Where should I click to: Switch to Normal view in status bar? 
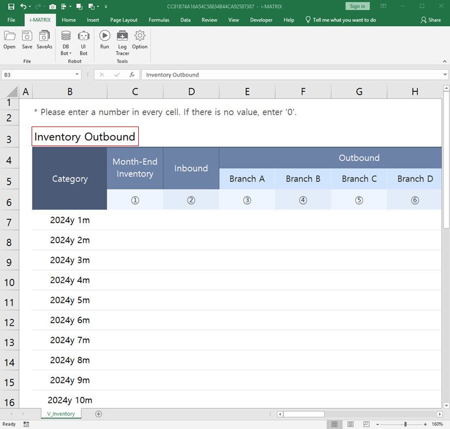(335, 425)
